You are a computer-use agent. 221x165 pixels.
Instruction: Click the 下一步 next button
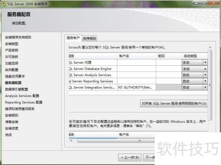click(149, 157)
